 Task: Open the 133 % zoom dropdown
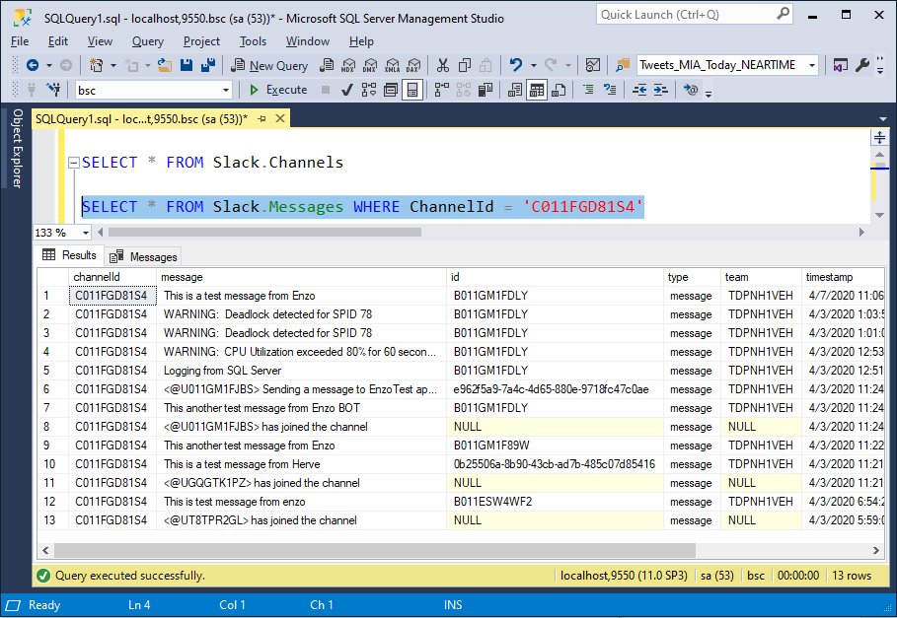[85, 233]
